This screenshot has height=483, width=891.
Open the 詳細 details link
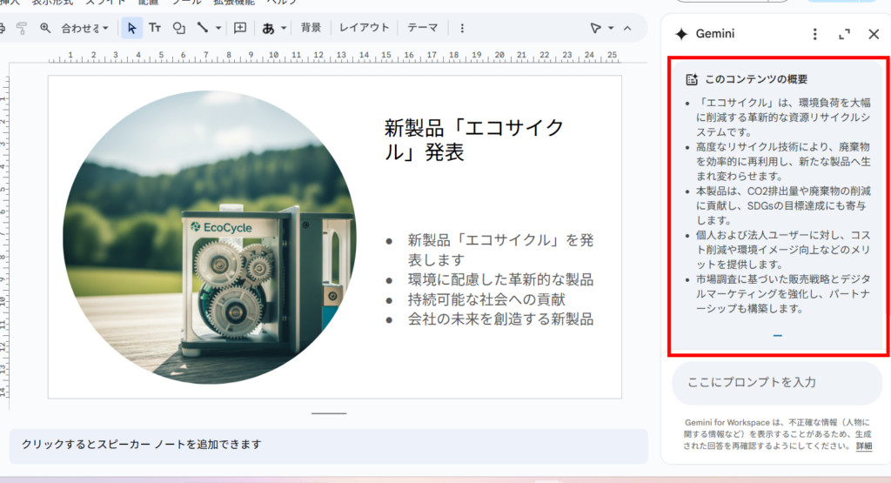tap(864, 446)
